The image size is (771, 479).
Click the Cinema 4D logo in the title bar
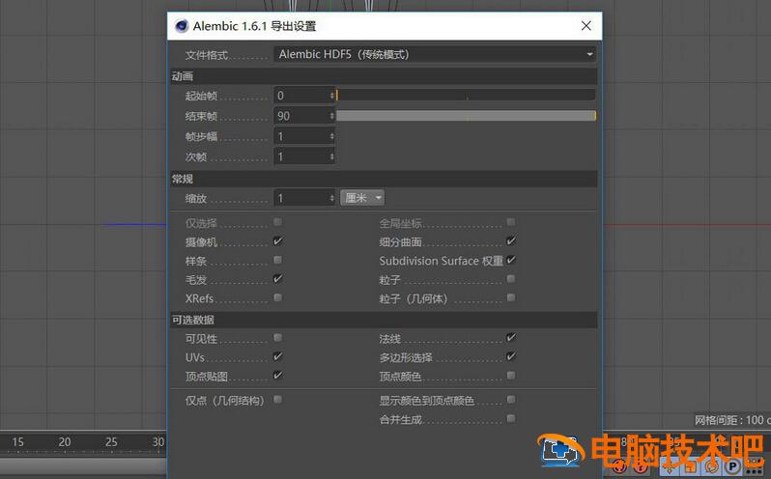[x=182, y=25]
